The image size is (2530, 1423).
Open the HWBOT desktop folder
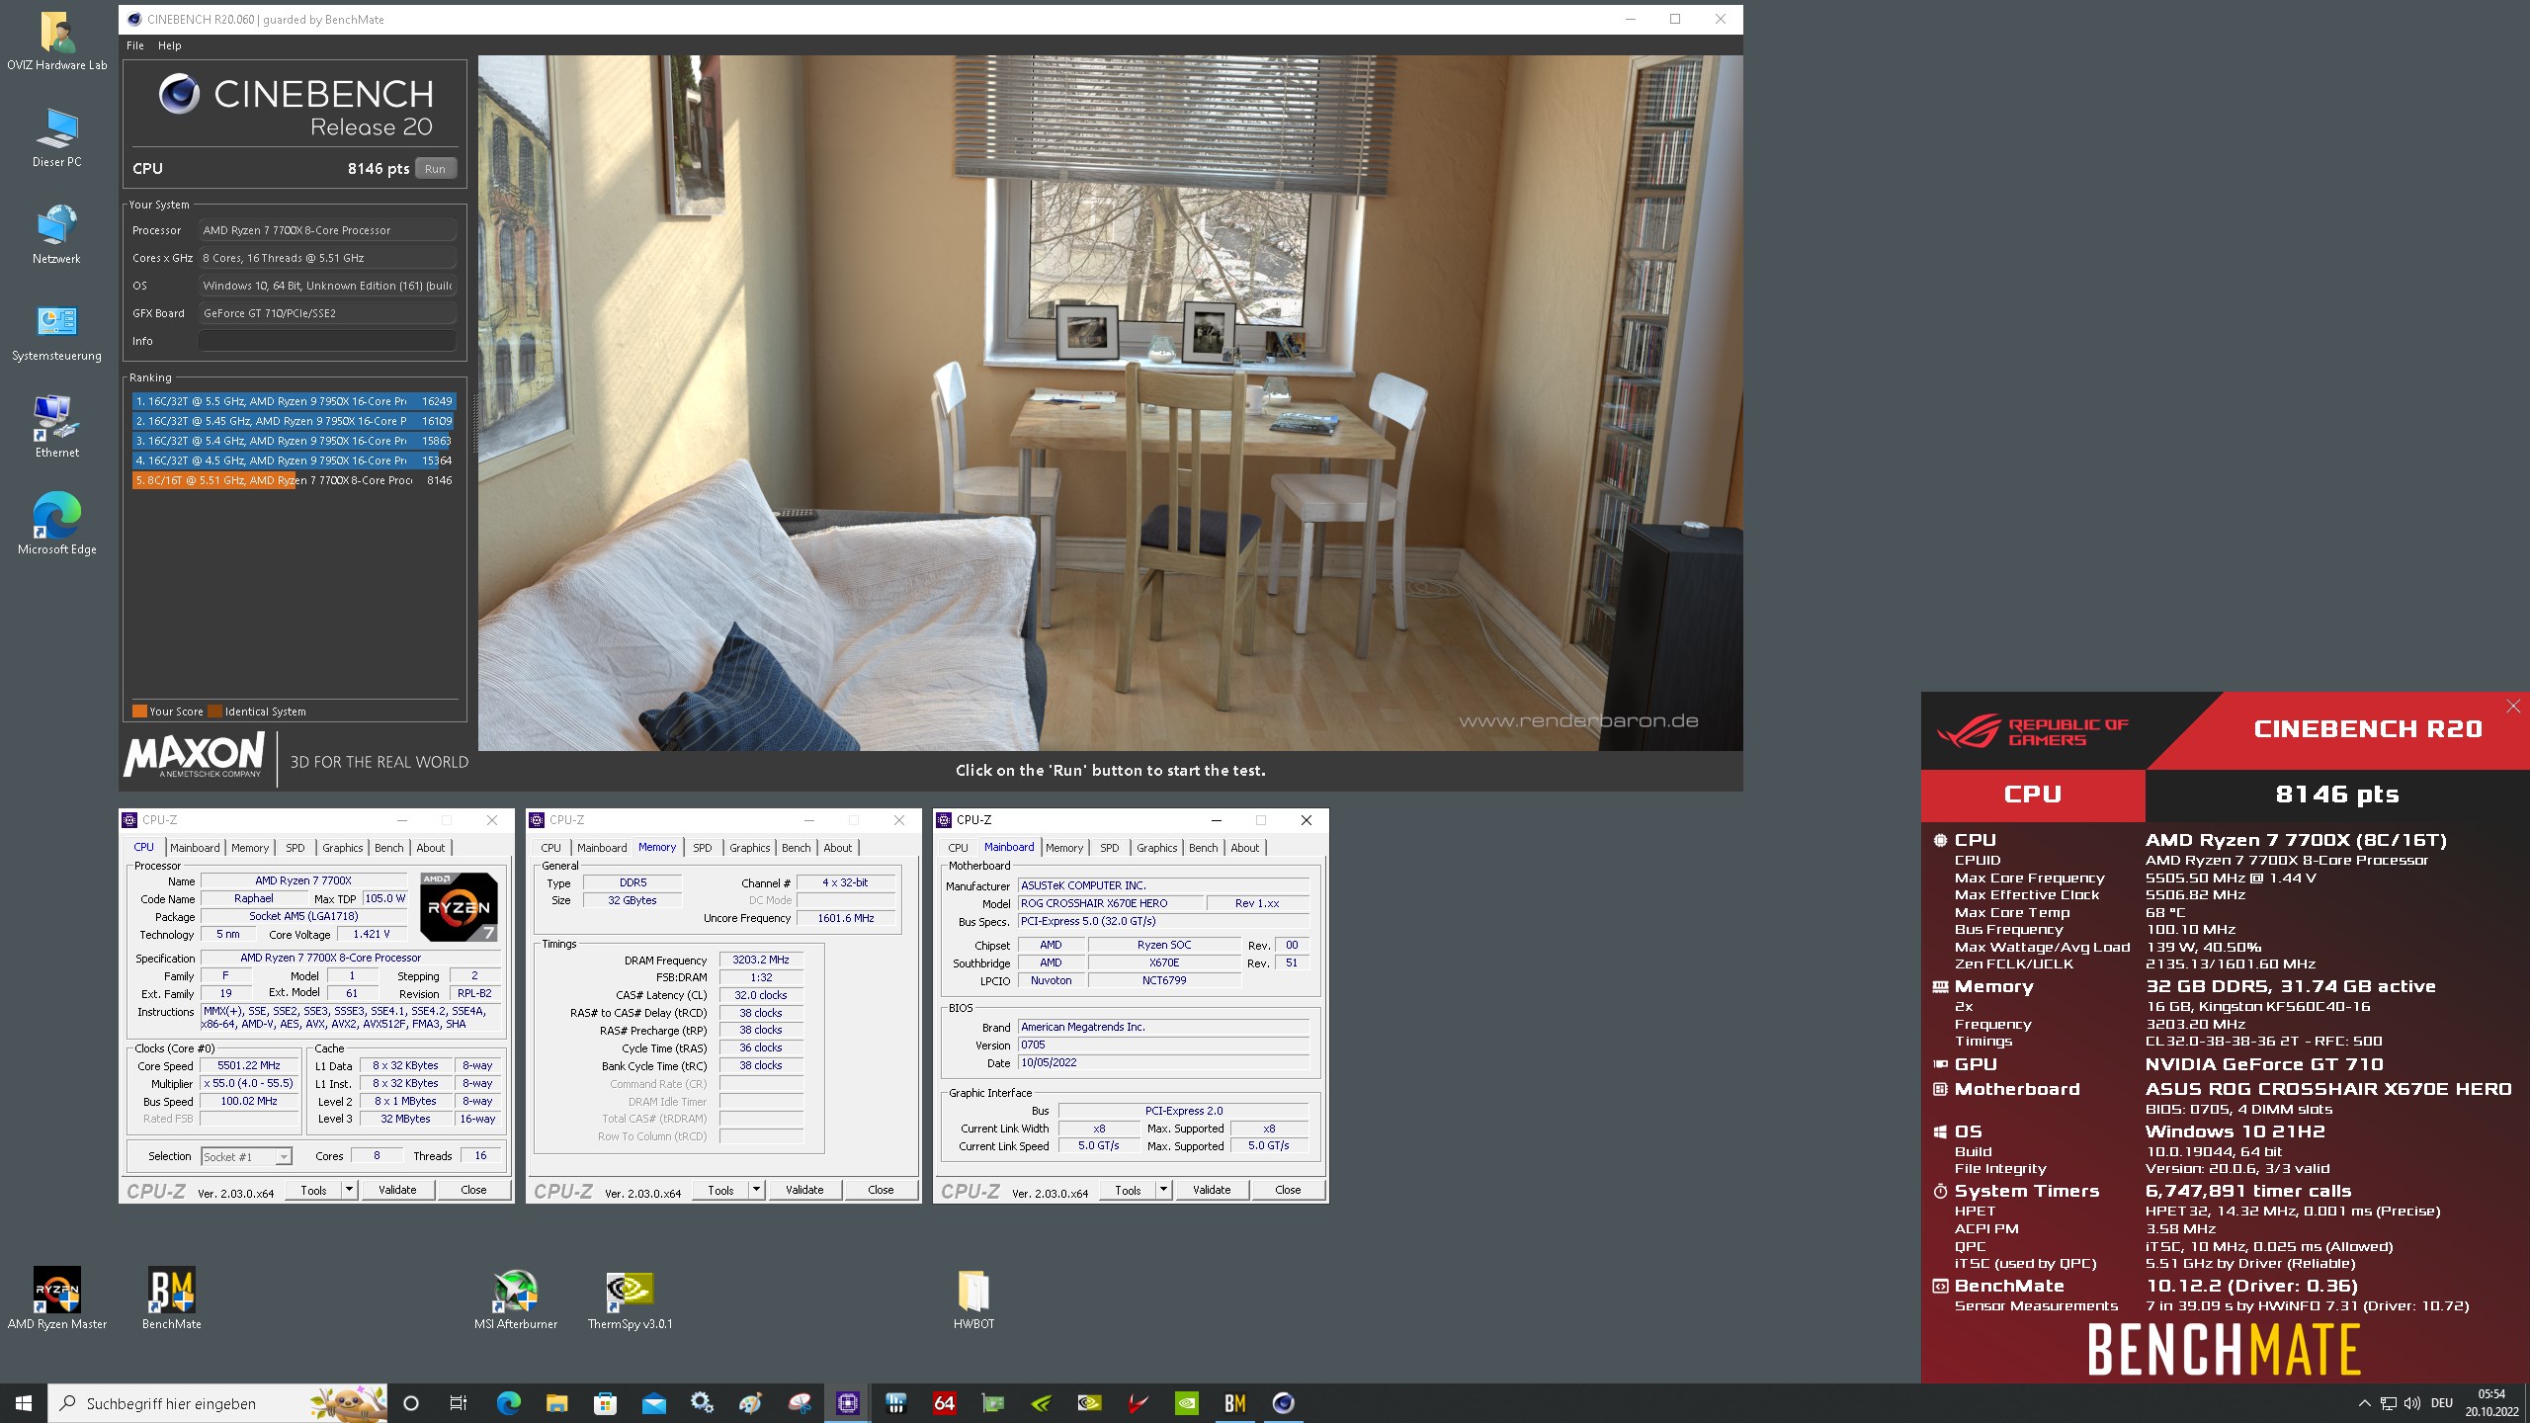pyautogui.click(x=973, y=1298)
